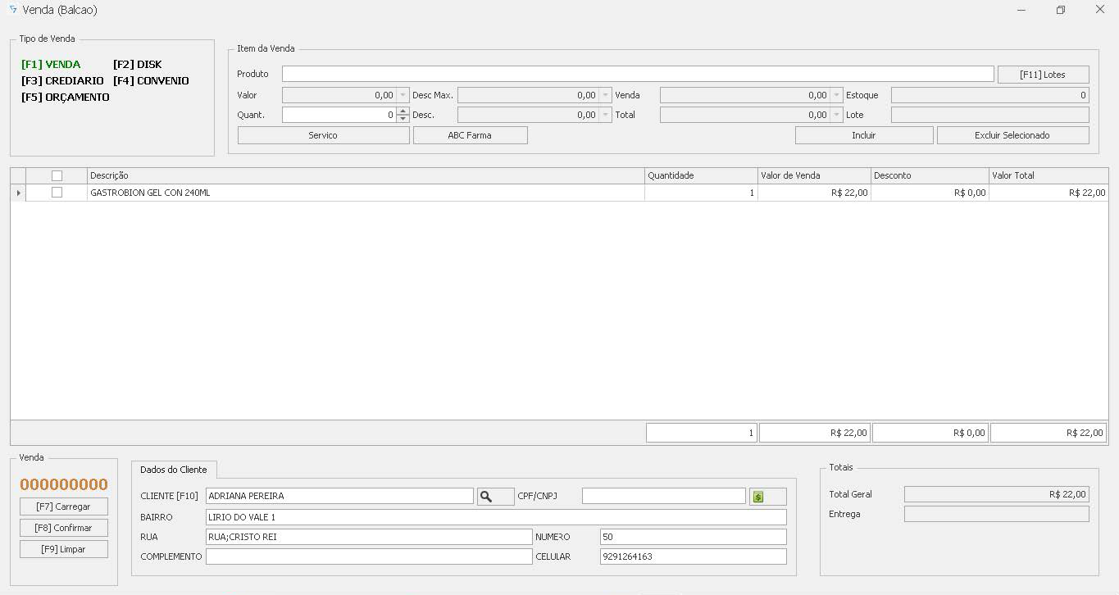Click the green money icon beside CPF/CNPJ
Image resolution: width=1119 pixels, height=595 pixels.
tap(759, 497)
